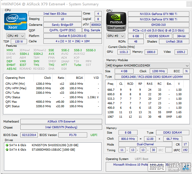Click the Socket R (LGA2011-0) platform field
This screenshot has height=174, width=192.
[x=72, y=36]
